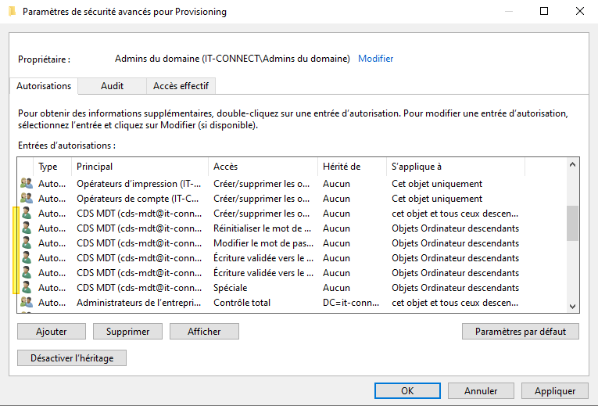
Task: Select the Opérateurs d'impression (IT-... principal
Action: coord(139,184)
